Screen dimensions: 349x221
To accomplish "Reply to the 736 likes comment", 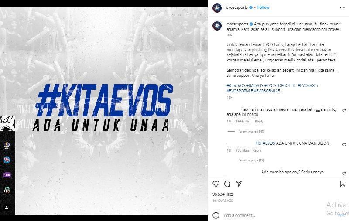I will [257, 150].
